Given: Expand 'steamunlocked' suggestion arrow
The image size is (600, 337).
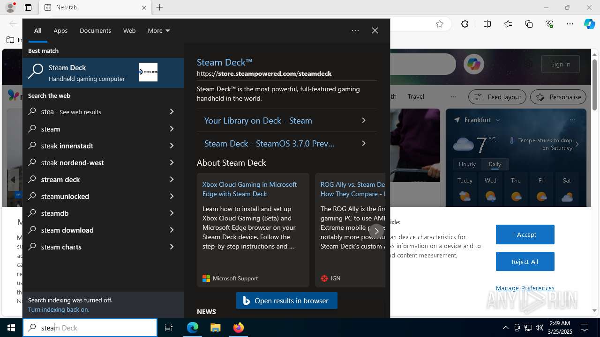Looking at the screenshot, I should 172,196.
